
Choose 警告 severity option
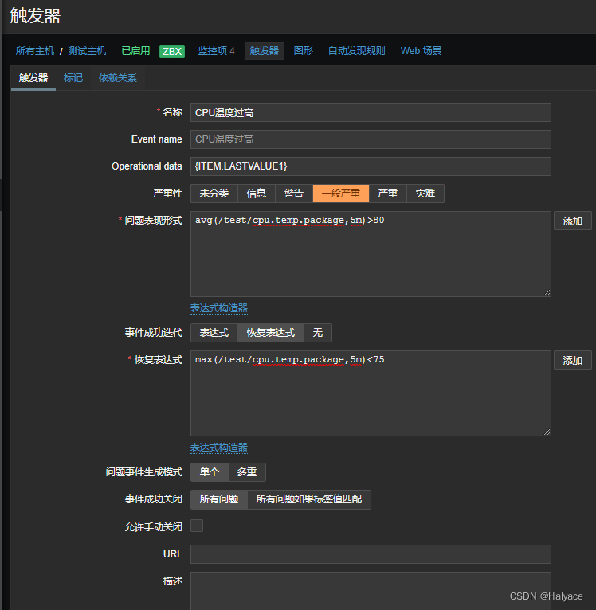coord(294,194)
